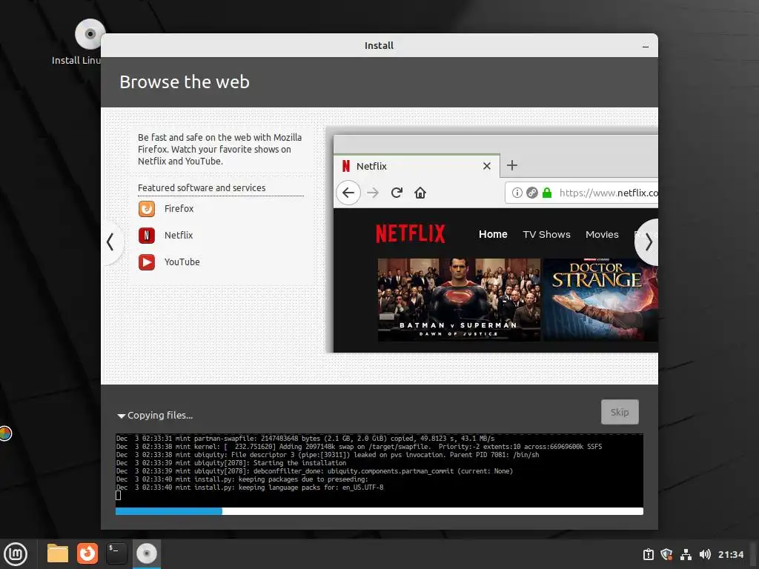The width and height of the screenshot is (759, 569).
Task: Select the installer task in the taskbar
Action: 146,553
